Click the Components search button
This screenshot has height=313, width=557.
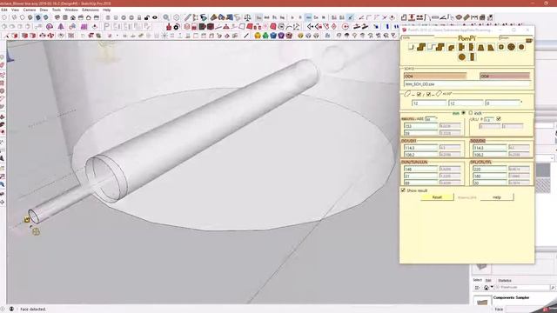553,287
